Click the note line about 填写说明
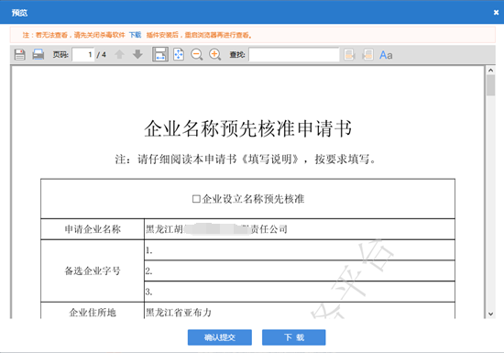The image size is (504, 353). [246, 159]
